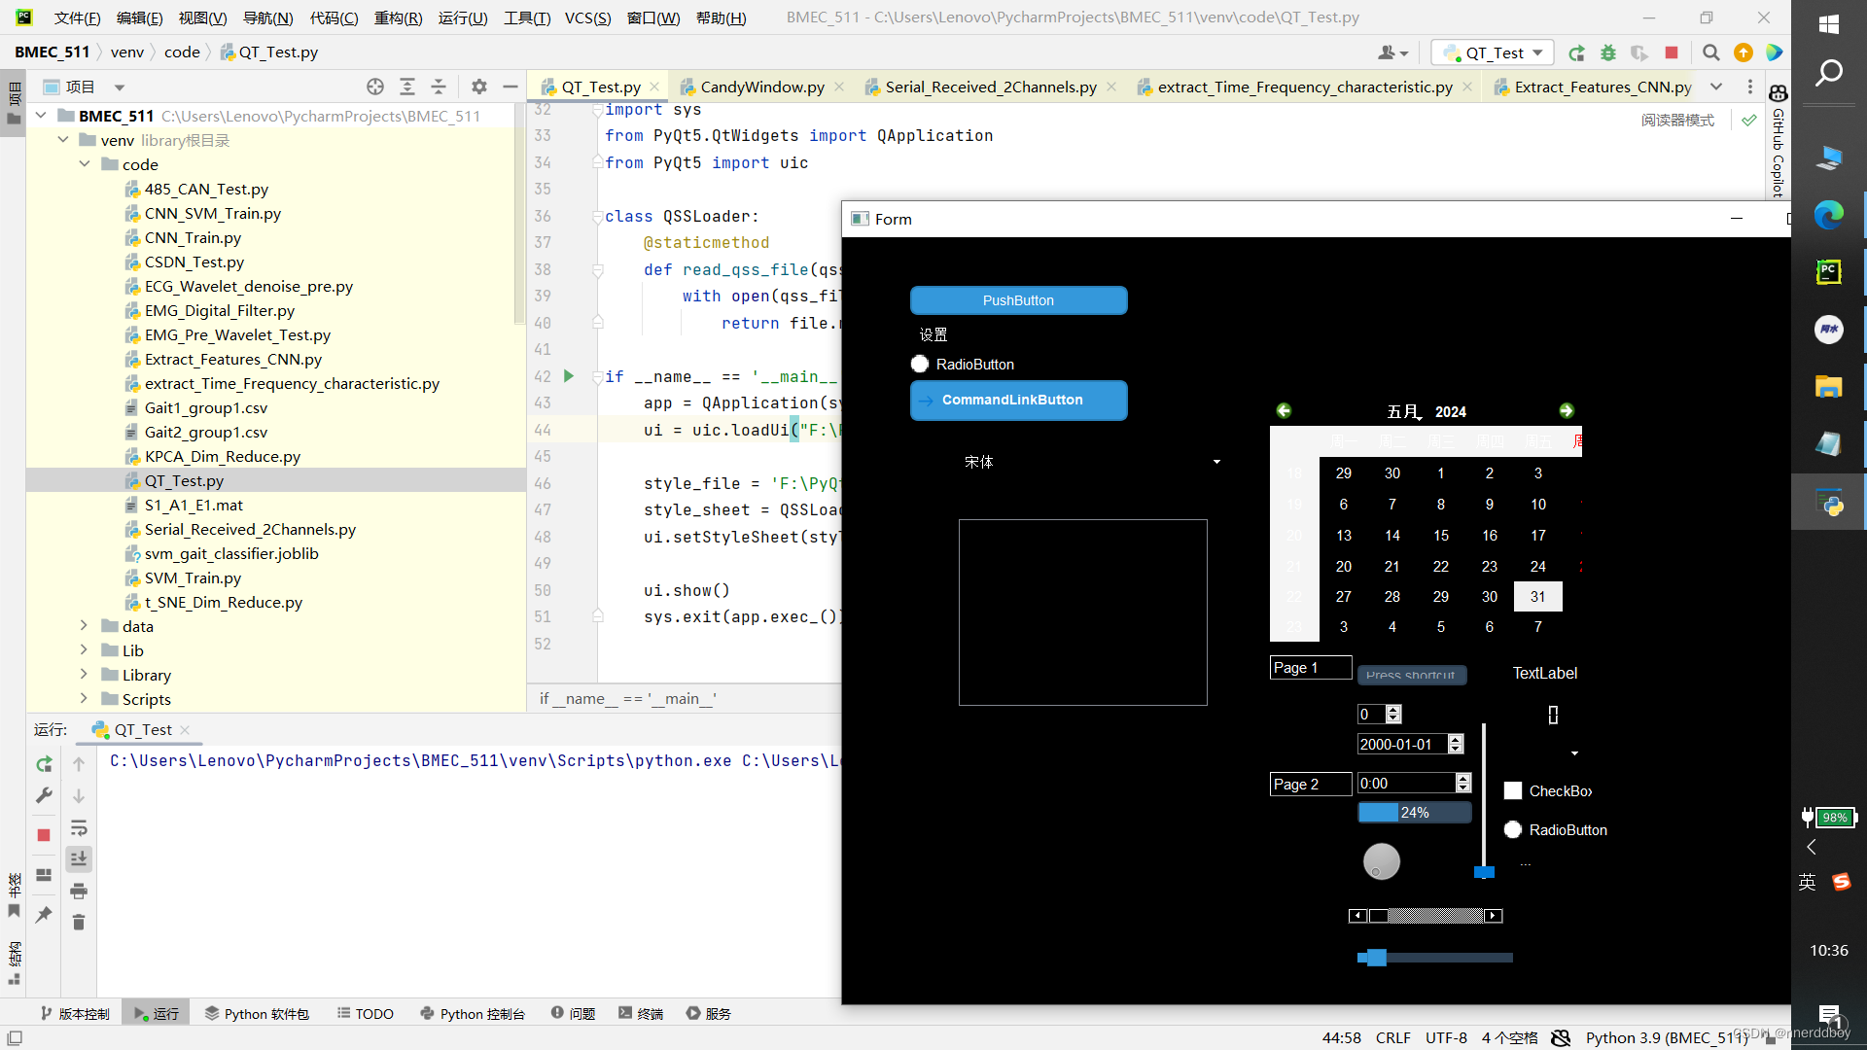This screenshot has width=1867, height=1050.
Task: Open Edge browser from the taskbar
Action: (x=1828, y=214)
